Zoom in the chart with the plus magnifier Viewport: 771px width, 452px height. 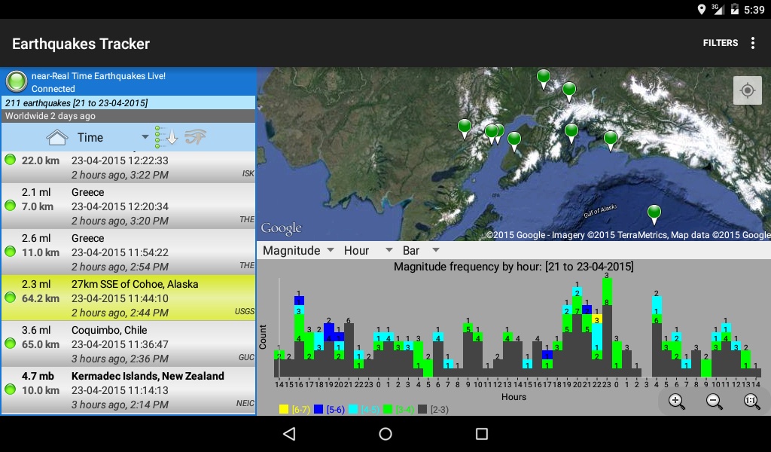677,402
